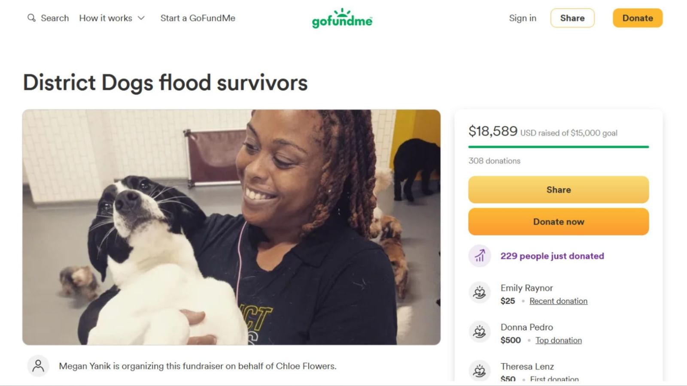Image resolution: width=687 pixels, height=386 pixels.
Task: Click Emily Raynor's donation heart icon
Action: click(479, 293)
